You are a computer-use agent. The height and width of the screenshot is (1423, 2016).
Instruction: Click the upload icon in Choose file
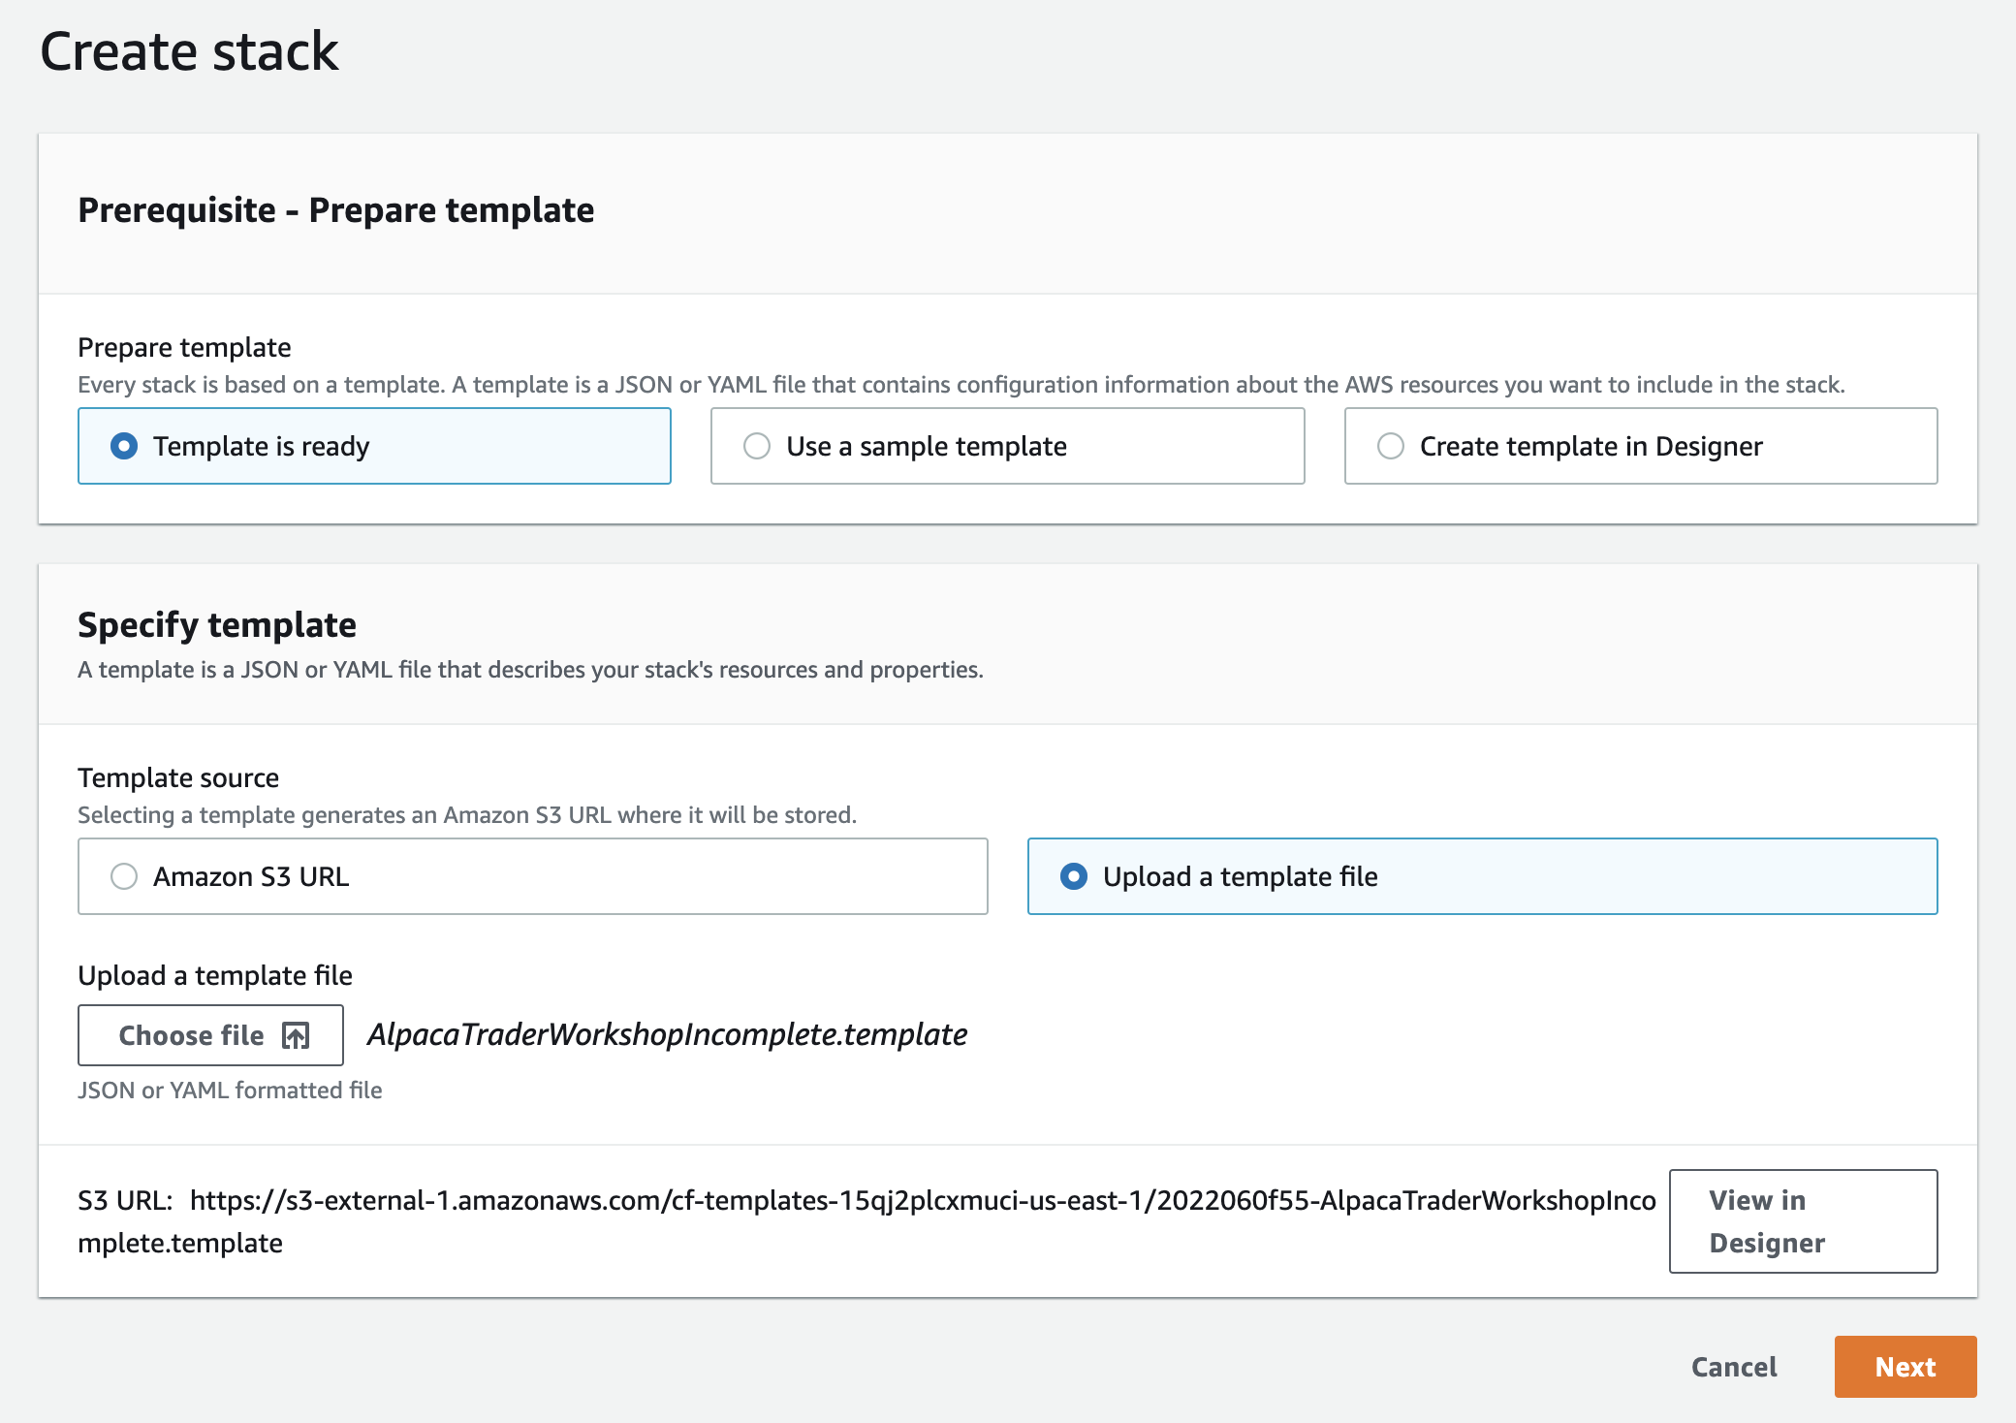(x=296, y=1035)
